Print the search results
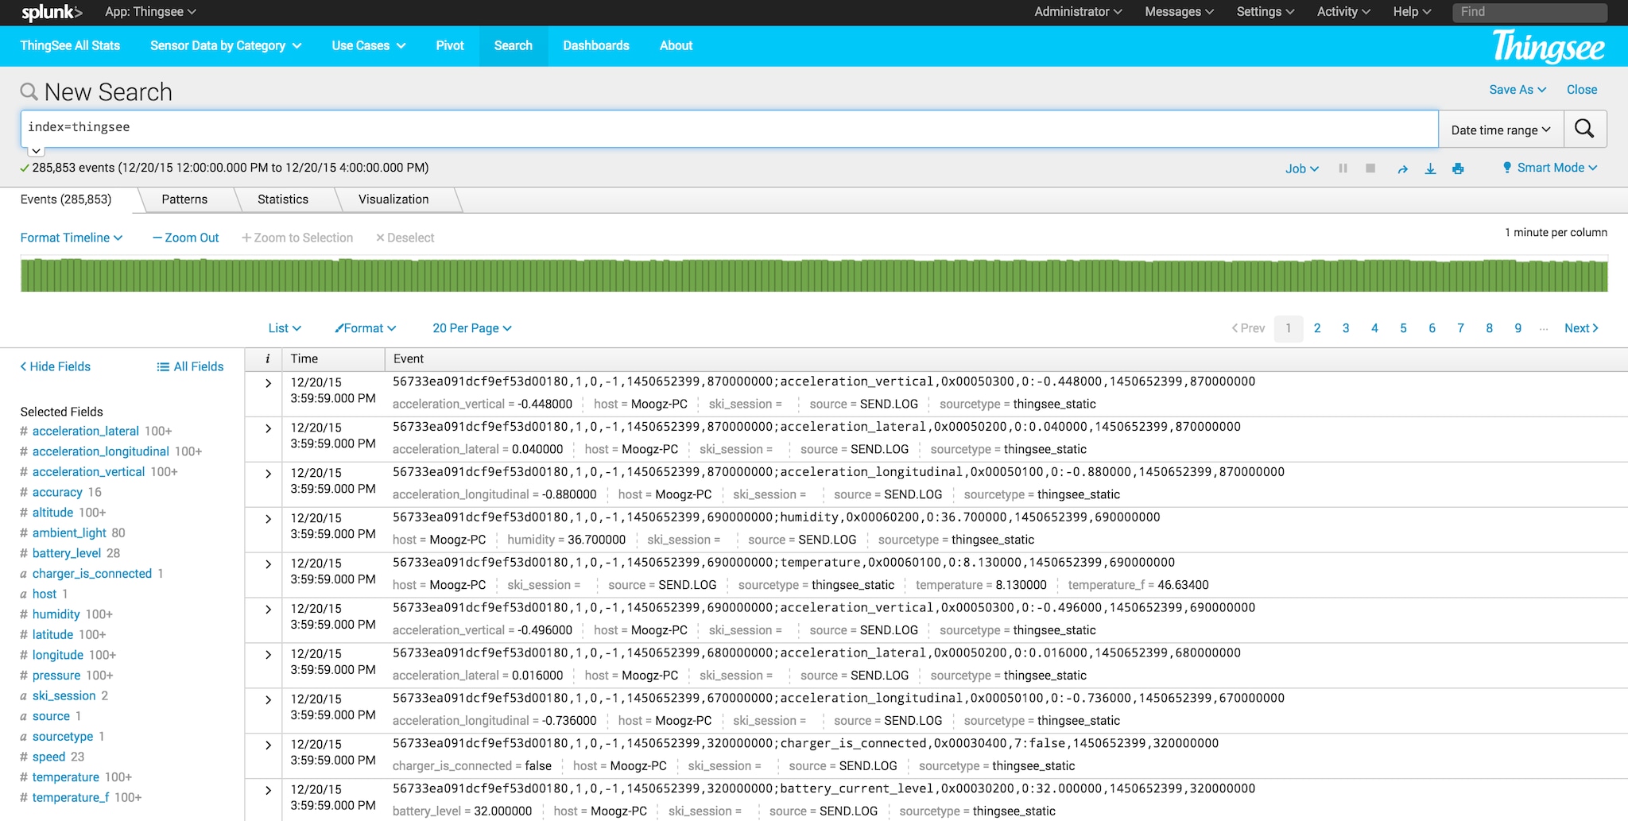The height and width of the screenshot is (821, 1628). [1458, 168]
